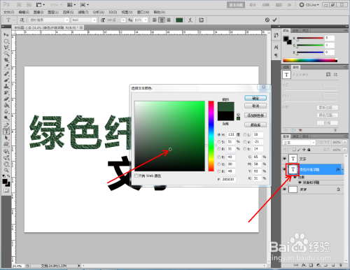The width and height of the screenshot is (350, 270).
Task: Click the vertical hue slider strip
Action: [x=211, y=136]
